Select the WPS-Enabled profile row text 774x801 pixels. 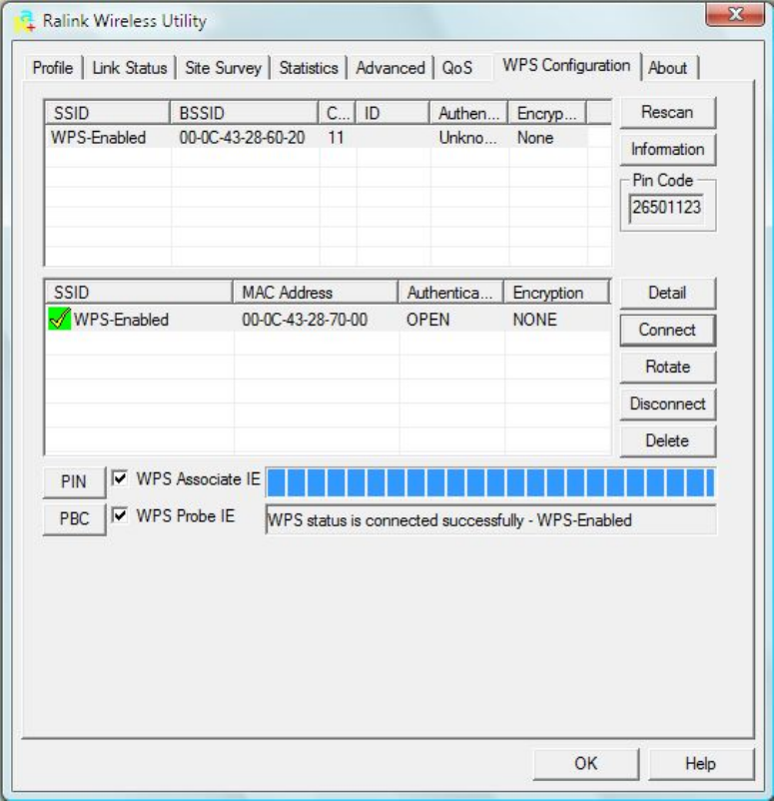click(121, 320)
